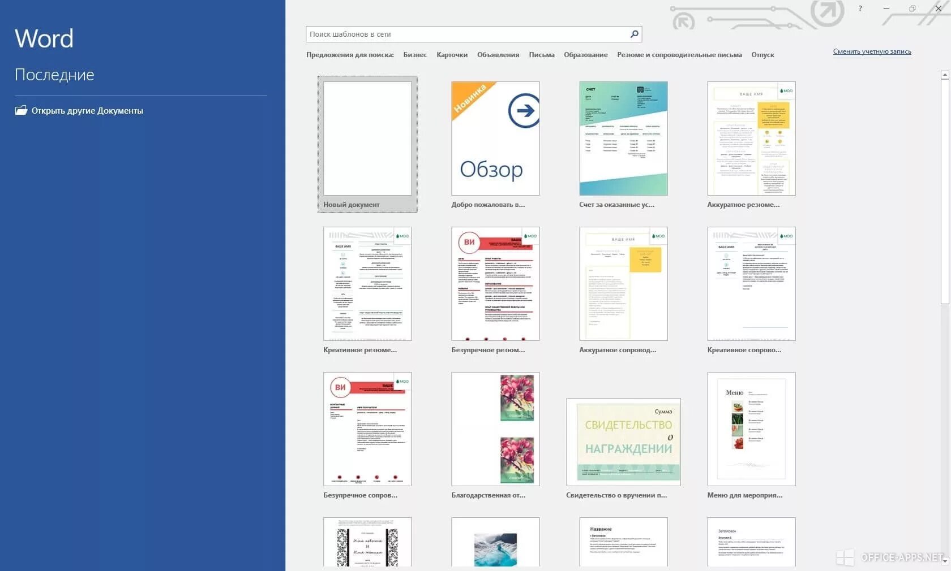Choose the Безупречное резюме template

pos(495,289)
